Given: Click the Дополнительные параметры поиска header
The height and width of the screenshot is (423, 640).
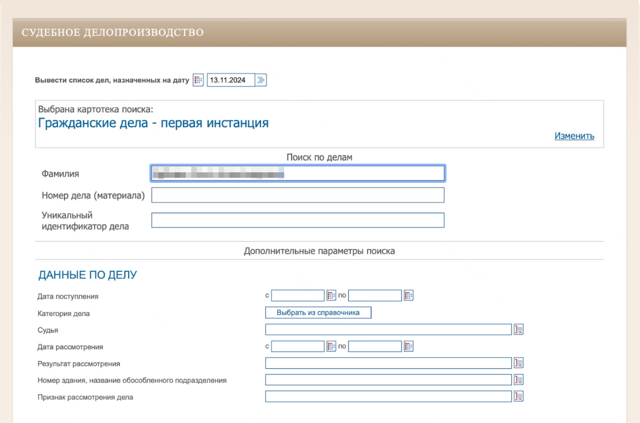Looking at the screenshot, I should point(319,251).
